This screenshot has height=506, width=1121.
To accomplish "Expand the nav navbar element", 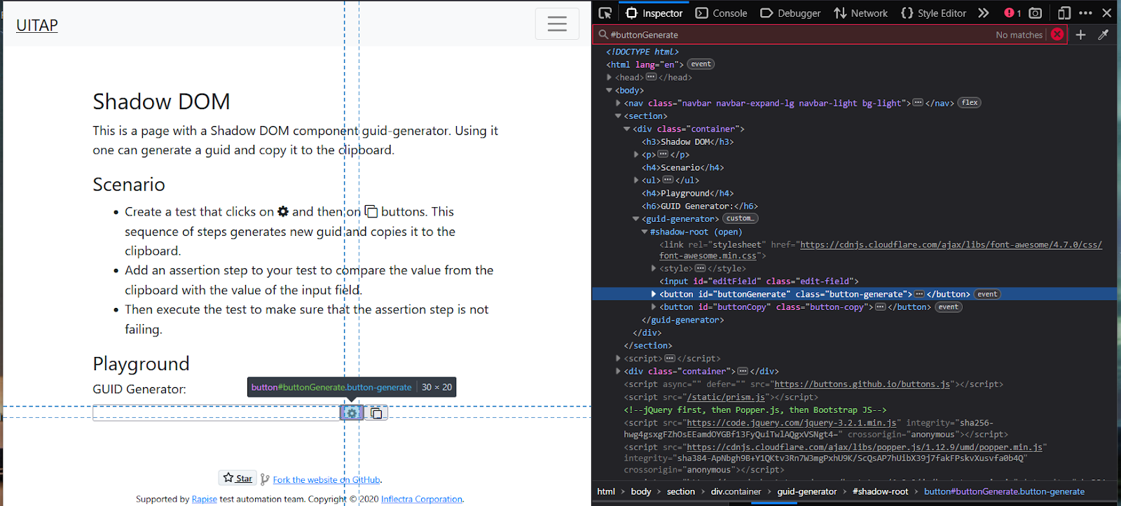I will 618,103.
